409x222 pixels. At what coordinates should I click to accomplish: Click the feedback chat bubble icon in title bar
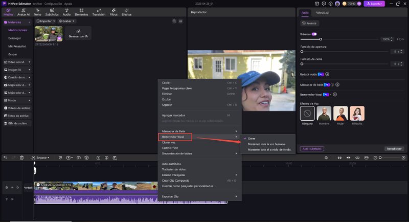tap(324, 4)
